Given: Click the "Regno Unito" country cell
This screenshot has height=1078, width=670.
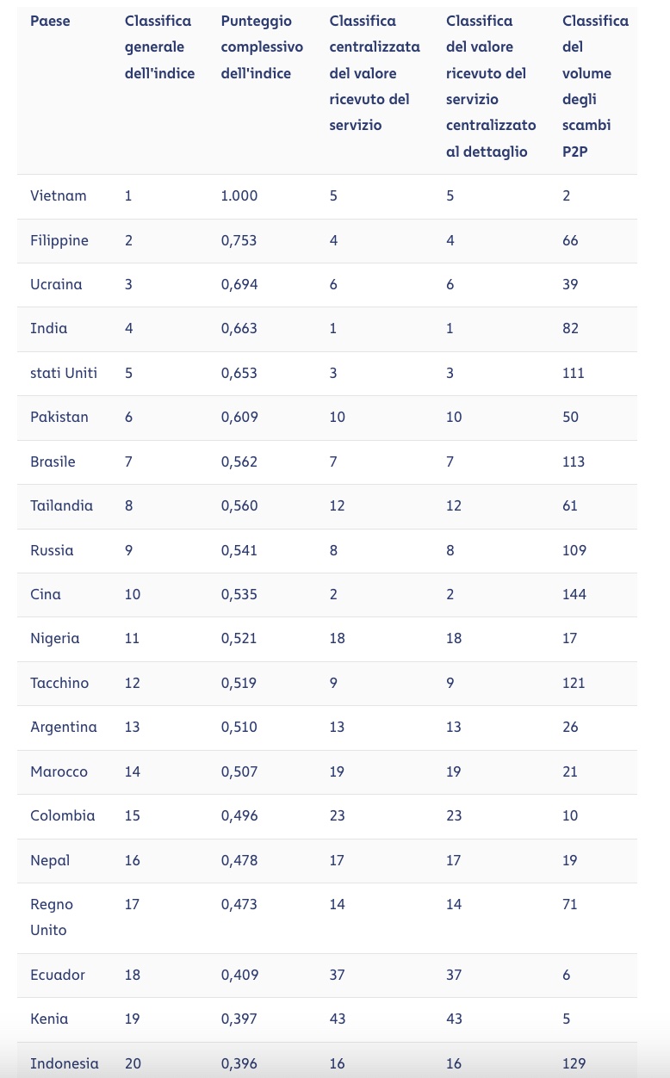Looking at the screenshot, I should [52, 917].
